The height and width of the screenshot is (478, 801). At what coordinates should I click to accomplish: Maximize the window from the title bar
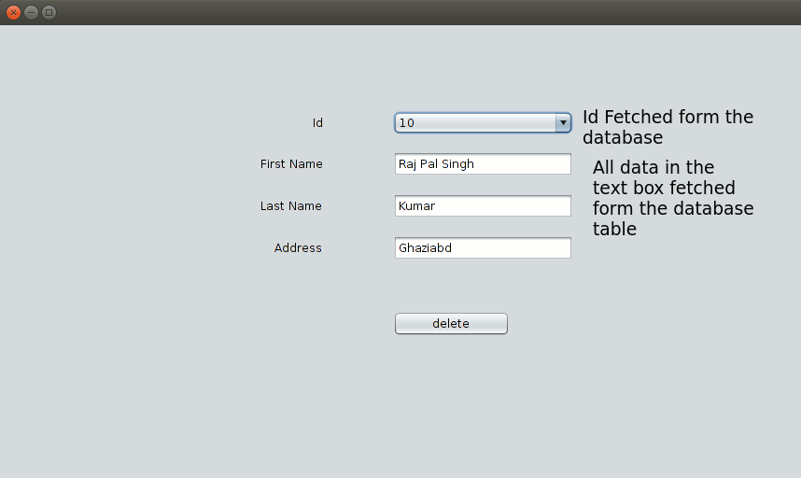tap(49, 12)
